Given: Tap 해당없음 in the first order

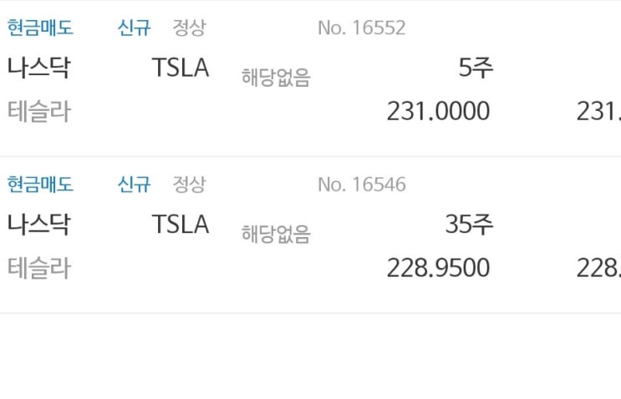Looking at the screenshot, I should (x=276, y=77).
